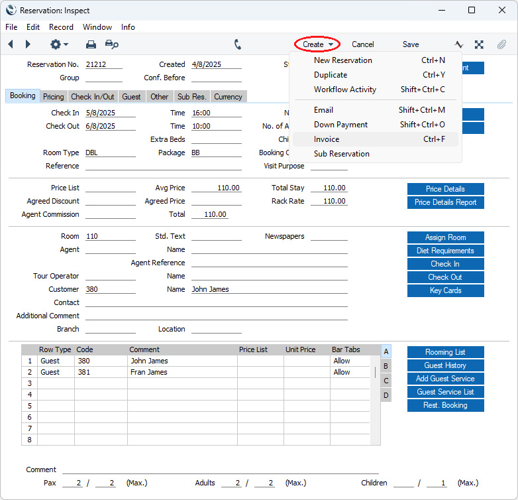Open the Record menu

[x=61, y=27]
